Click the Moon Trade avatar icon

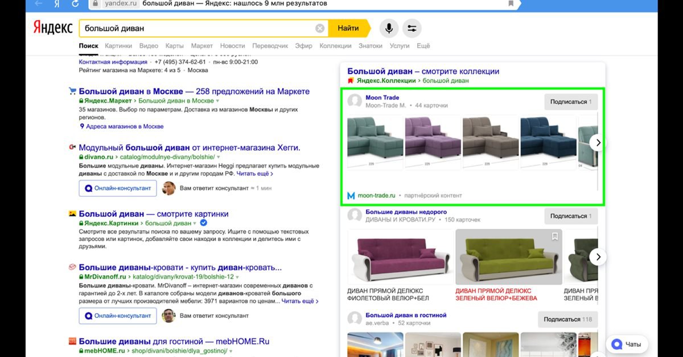[355, 101]
